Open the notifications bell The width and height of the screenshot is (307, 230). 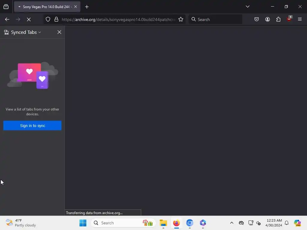point(287,223)
